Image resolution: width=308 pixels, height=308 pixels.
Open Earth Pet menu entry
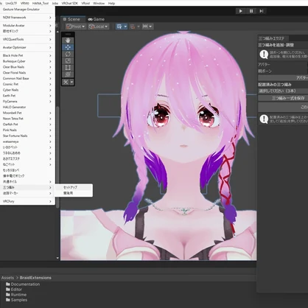pos(27,96)
